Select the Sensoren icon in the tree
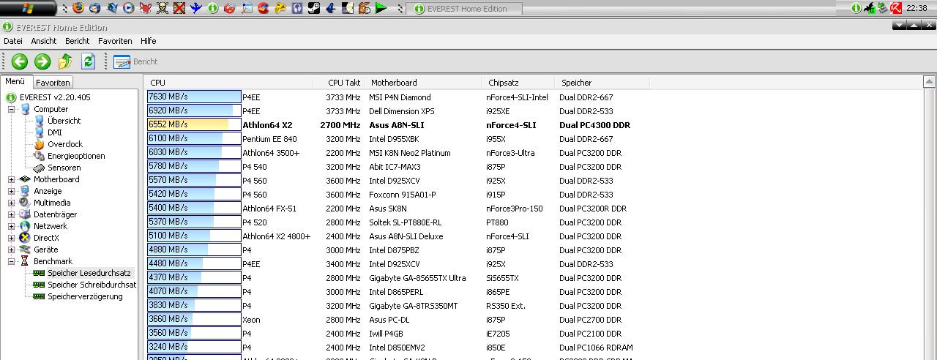937x360 pixels. click(x=40, y=168)
